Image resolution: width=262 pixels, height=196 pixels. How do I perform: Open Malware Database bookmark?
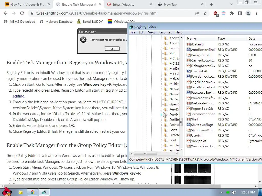pos(56,21)
